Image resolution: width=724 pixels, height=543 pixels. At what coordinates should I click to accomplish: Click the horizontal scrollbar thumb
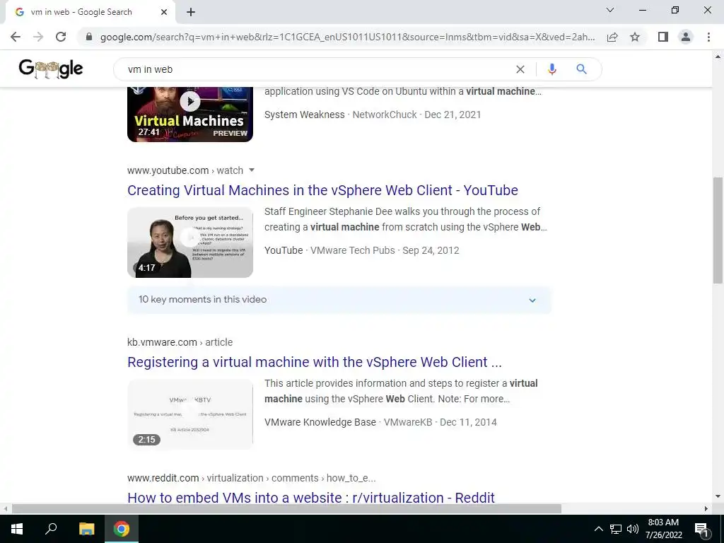(286, 509)
